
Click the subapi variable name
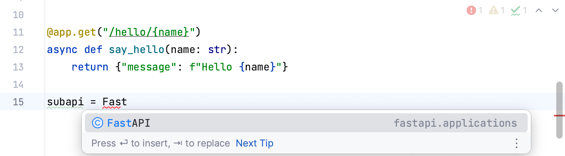click(x=65, y=102)
